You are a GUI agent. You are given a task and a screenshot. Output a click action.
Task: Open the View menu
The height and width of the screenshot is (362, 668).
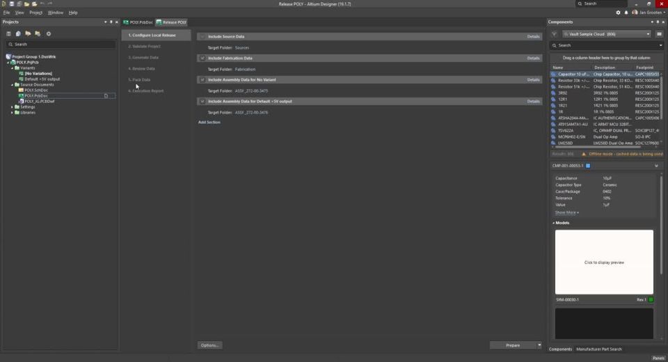pos(19,13)
